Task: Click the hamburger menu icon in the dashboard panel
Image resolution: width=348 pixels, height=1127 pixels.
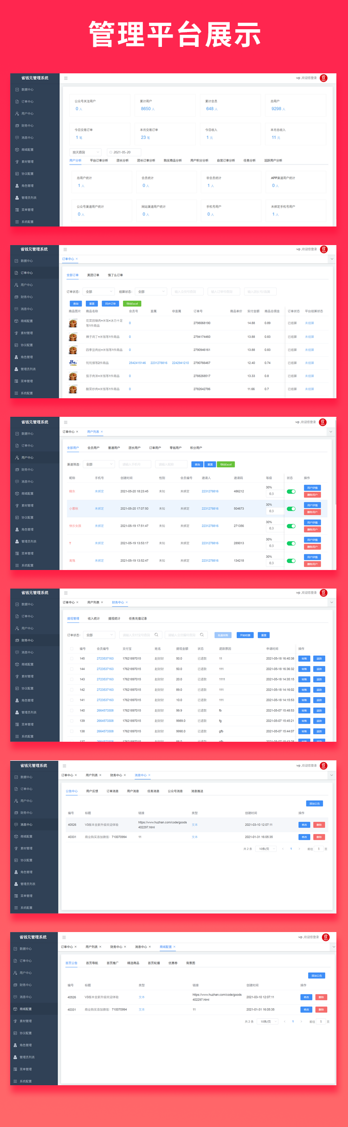Action: click(x=66, y=78)
